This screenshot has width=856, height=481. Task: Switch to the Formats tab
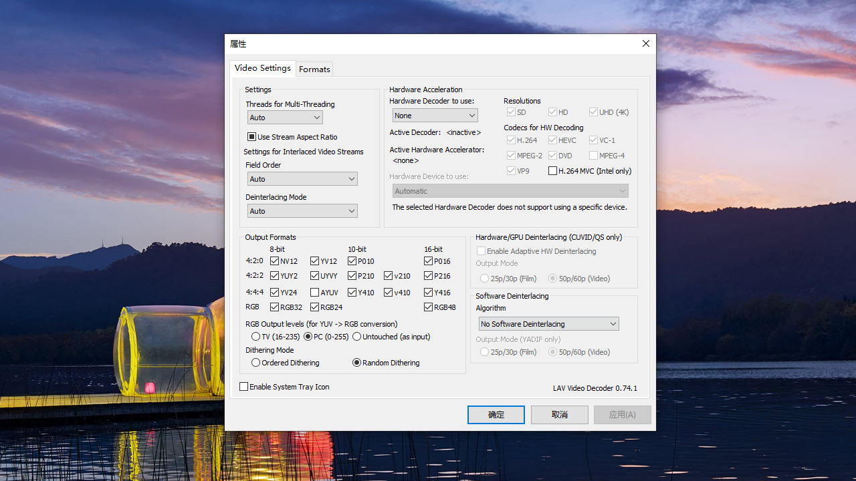pyautogui.click(x=314, y=69)
